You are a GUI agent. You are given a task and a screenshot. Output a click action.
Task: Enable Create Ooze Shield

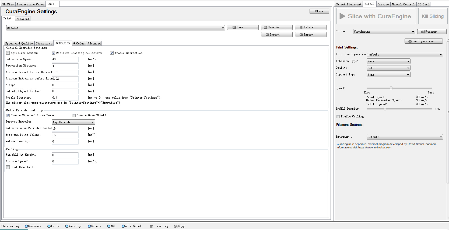tap(74, 116)
